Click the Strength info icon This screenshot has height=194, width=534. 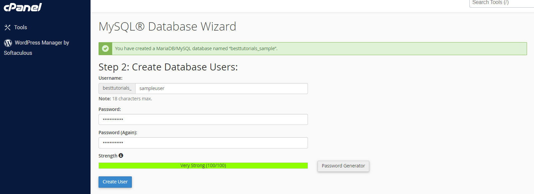121,155
